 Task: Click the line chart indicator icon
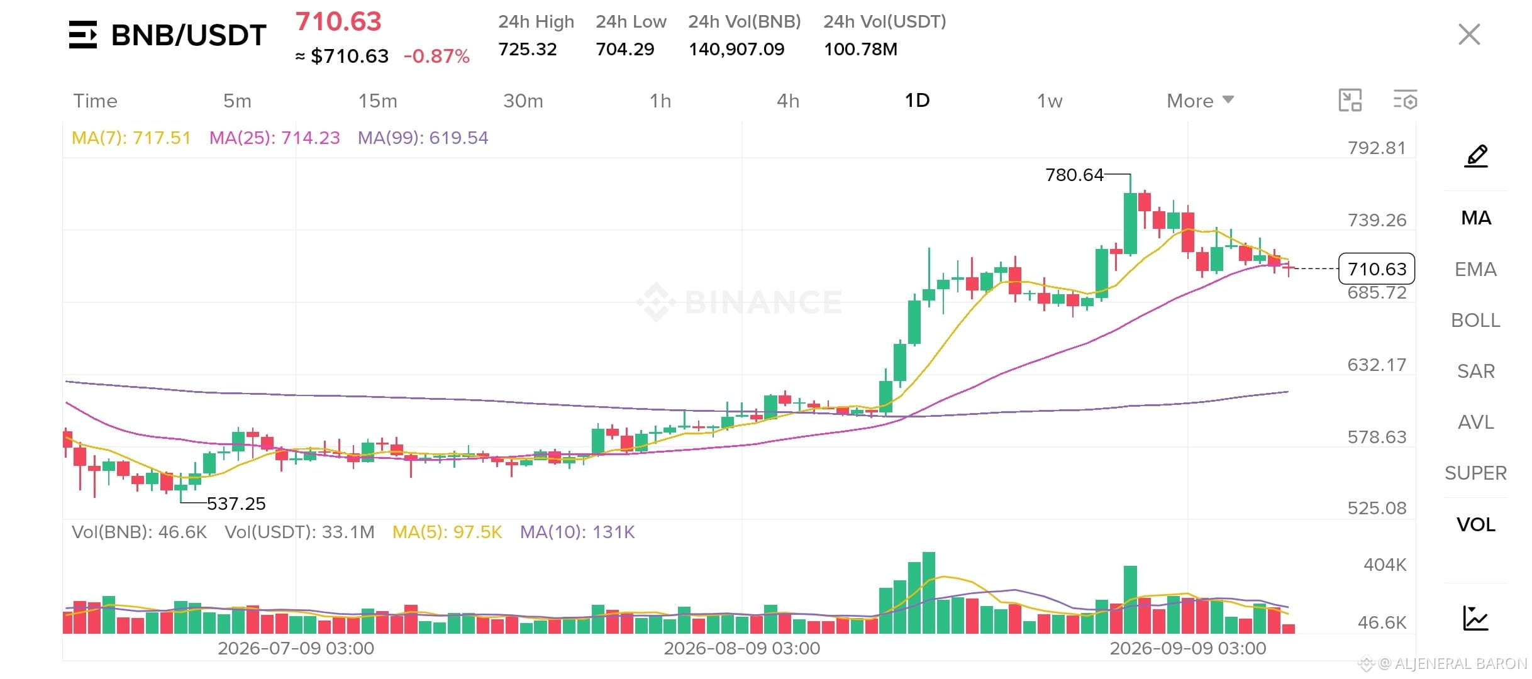[1475, 618]
